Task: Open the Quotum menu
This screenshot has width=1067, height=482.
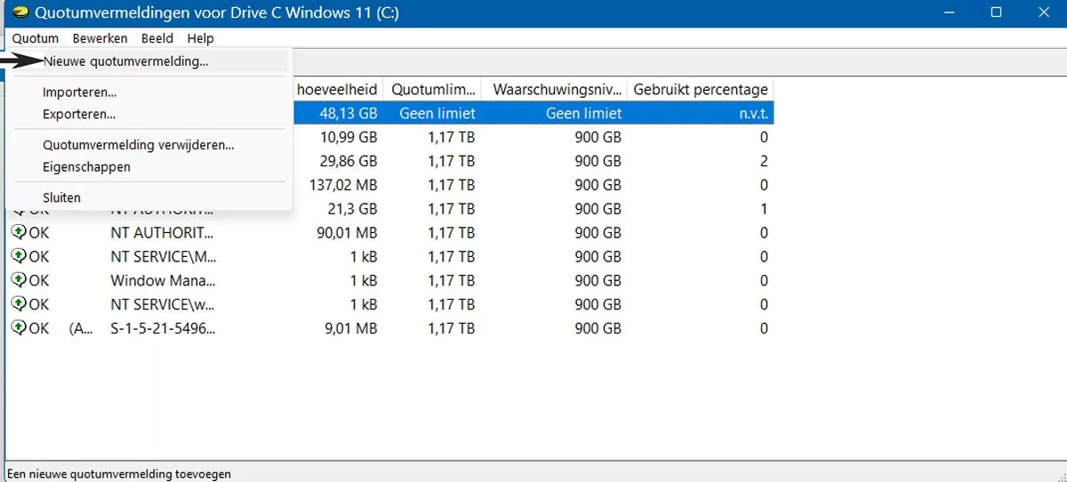Action: 36,38
